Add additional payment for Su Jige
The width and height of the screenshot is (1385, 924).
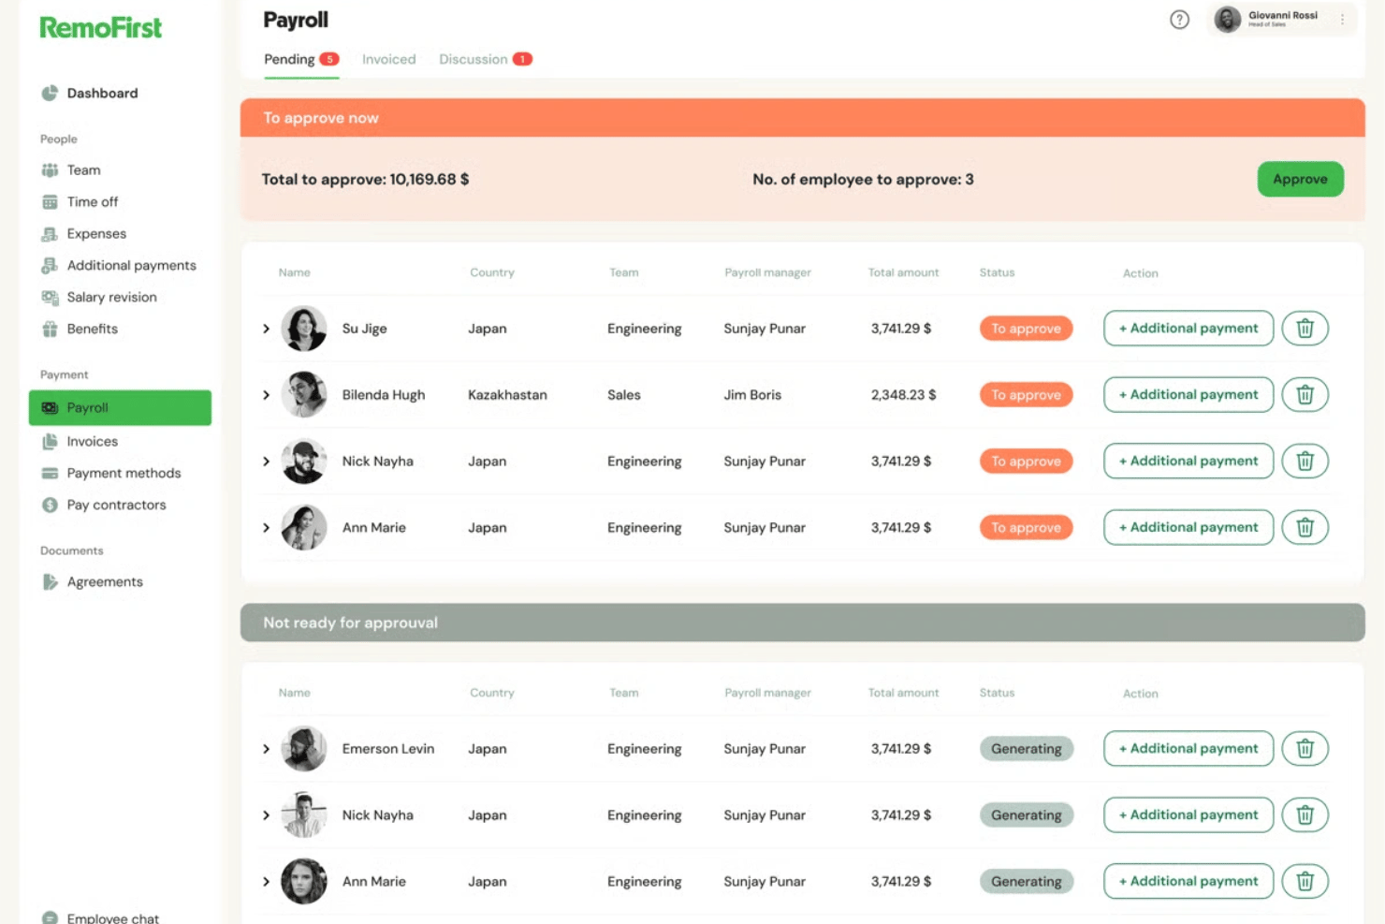point(1188,329)
